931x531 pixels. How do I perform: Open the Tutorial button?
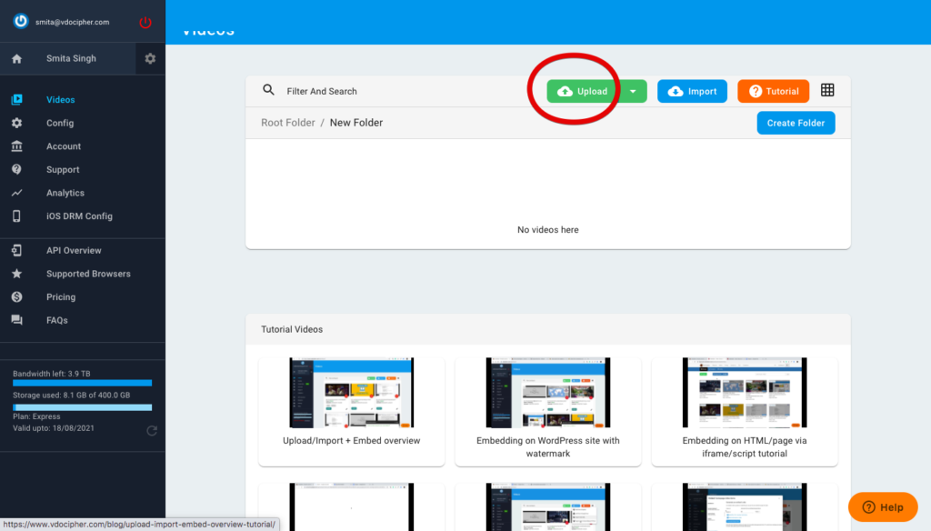click(773, 91)
